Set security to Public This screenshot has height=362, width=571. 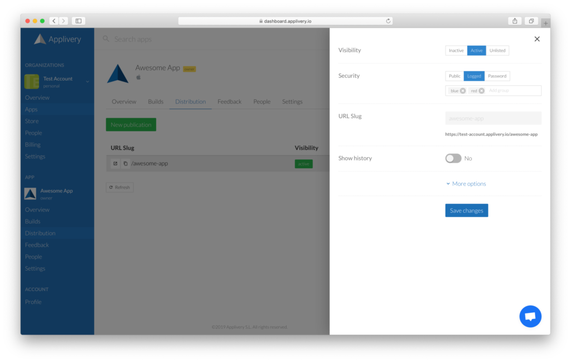(x=454, y=76)
